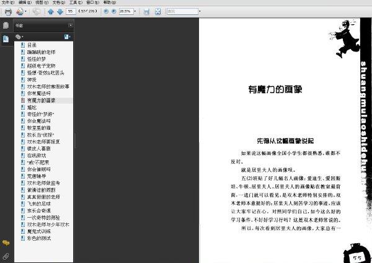This screenshot has width=372, height=263.
Task: Click the fit width scrolling icon
Action: click(x=146, y=11)
